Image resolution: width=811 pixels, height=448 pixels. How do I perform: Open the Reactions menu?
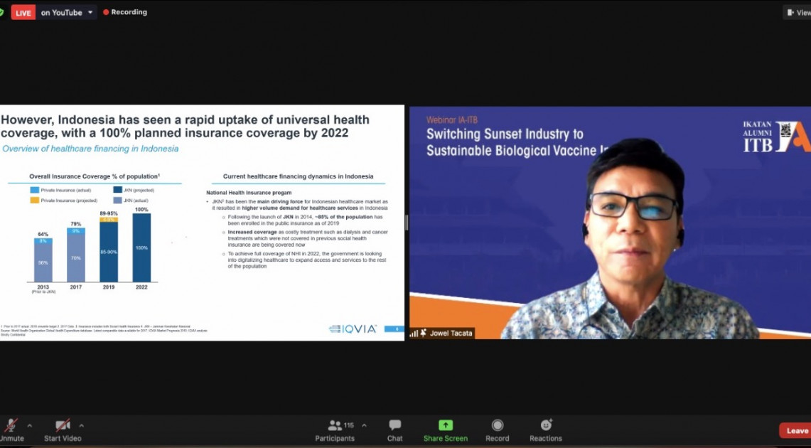pyautogui.click(x=545, y=430)
